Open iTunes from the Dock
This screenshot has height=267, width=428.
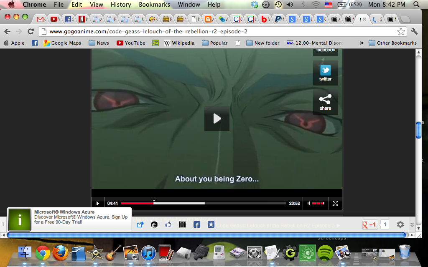click(148, 252)
